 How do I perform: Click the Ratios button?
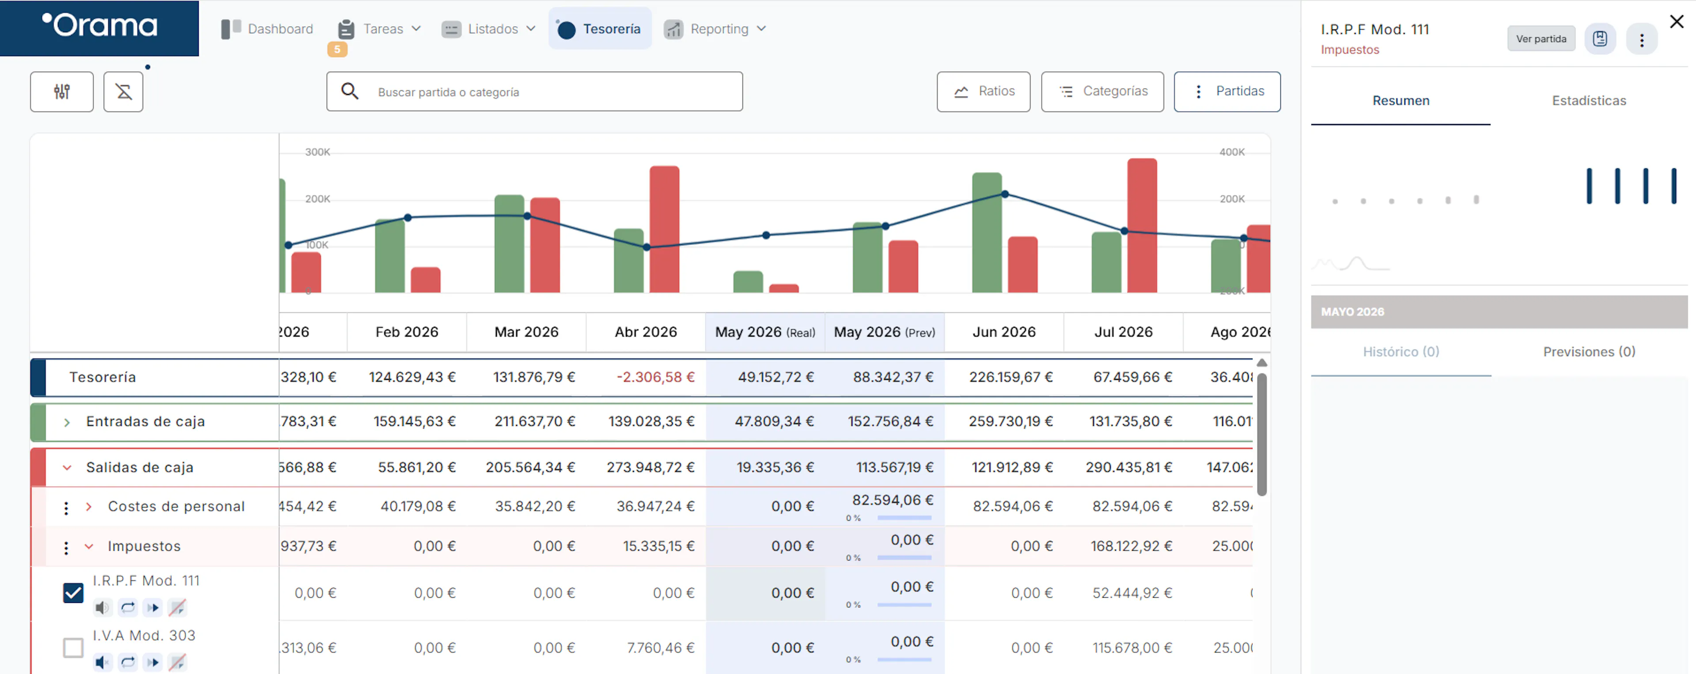[983, 91]
